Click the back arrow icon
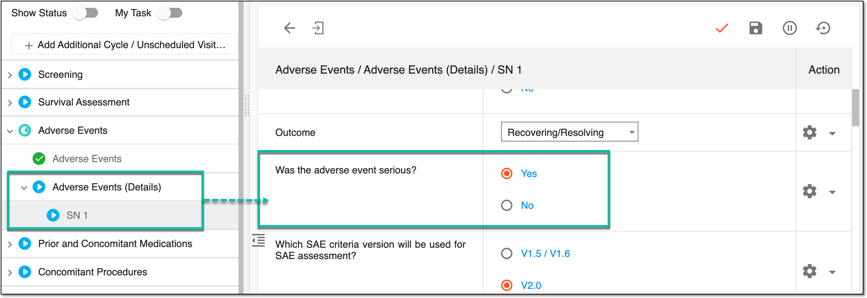867x298 pixels. (x=289, y=28)
